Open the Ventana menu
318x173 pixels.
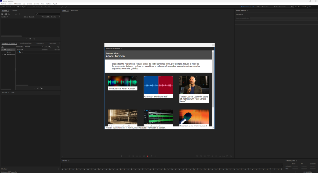(x=49, y=4)
